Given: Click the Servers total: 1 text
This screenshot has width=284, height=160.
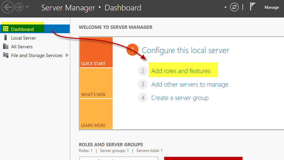Looking at the screenshot, I should [x=149, y=151].
